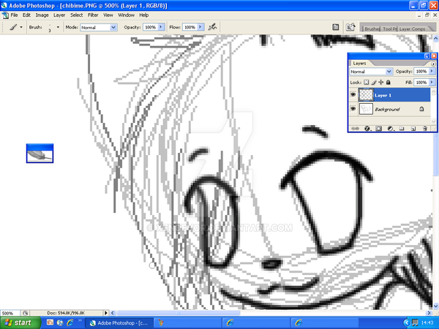Open the status bar info arrow
This screenshot has width=439, height=329.
[x=105, y=313]
